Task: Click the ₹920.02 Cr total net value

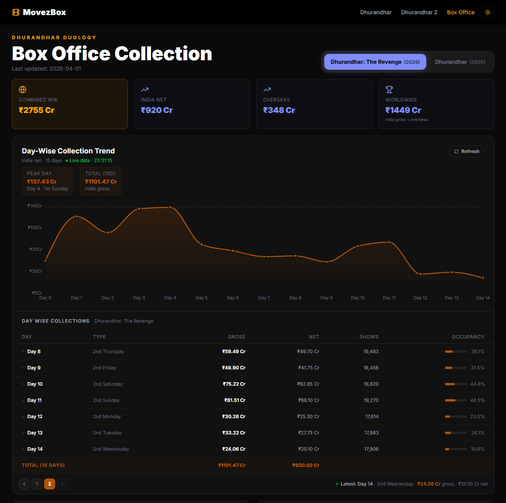Action: coord(306,465)
